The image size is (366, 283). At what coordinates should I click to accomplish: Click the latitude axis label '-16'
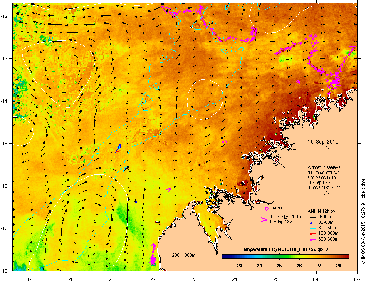click(4, 186)
